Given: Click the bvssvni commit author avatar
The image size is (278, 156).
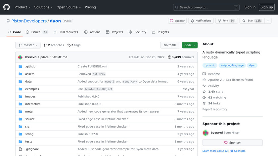Looking at the screenshot, I should tap(21, 57).
